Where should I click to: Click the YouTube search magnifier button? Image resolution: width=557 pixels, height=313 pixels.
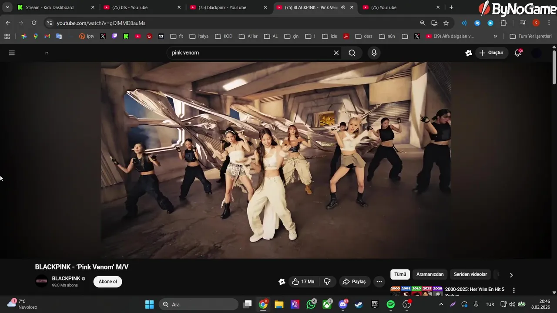click(352, 53)
